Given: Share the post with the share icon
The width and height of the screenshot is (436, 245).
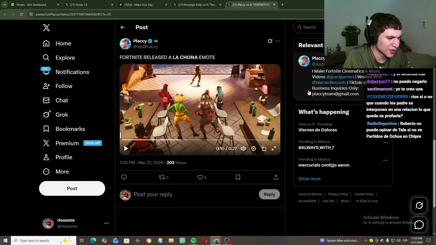Looking at the screenshot, I should [x=276, y=177].
